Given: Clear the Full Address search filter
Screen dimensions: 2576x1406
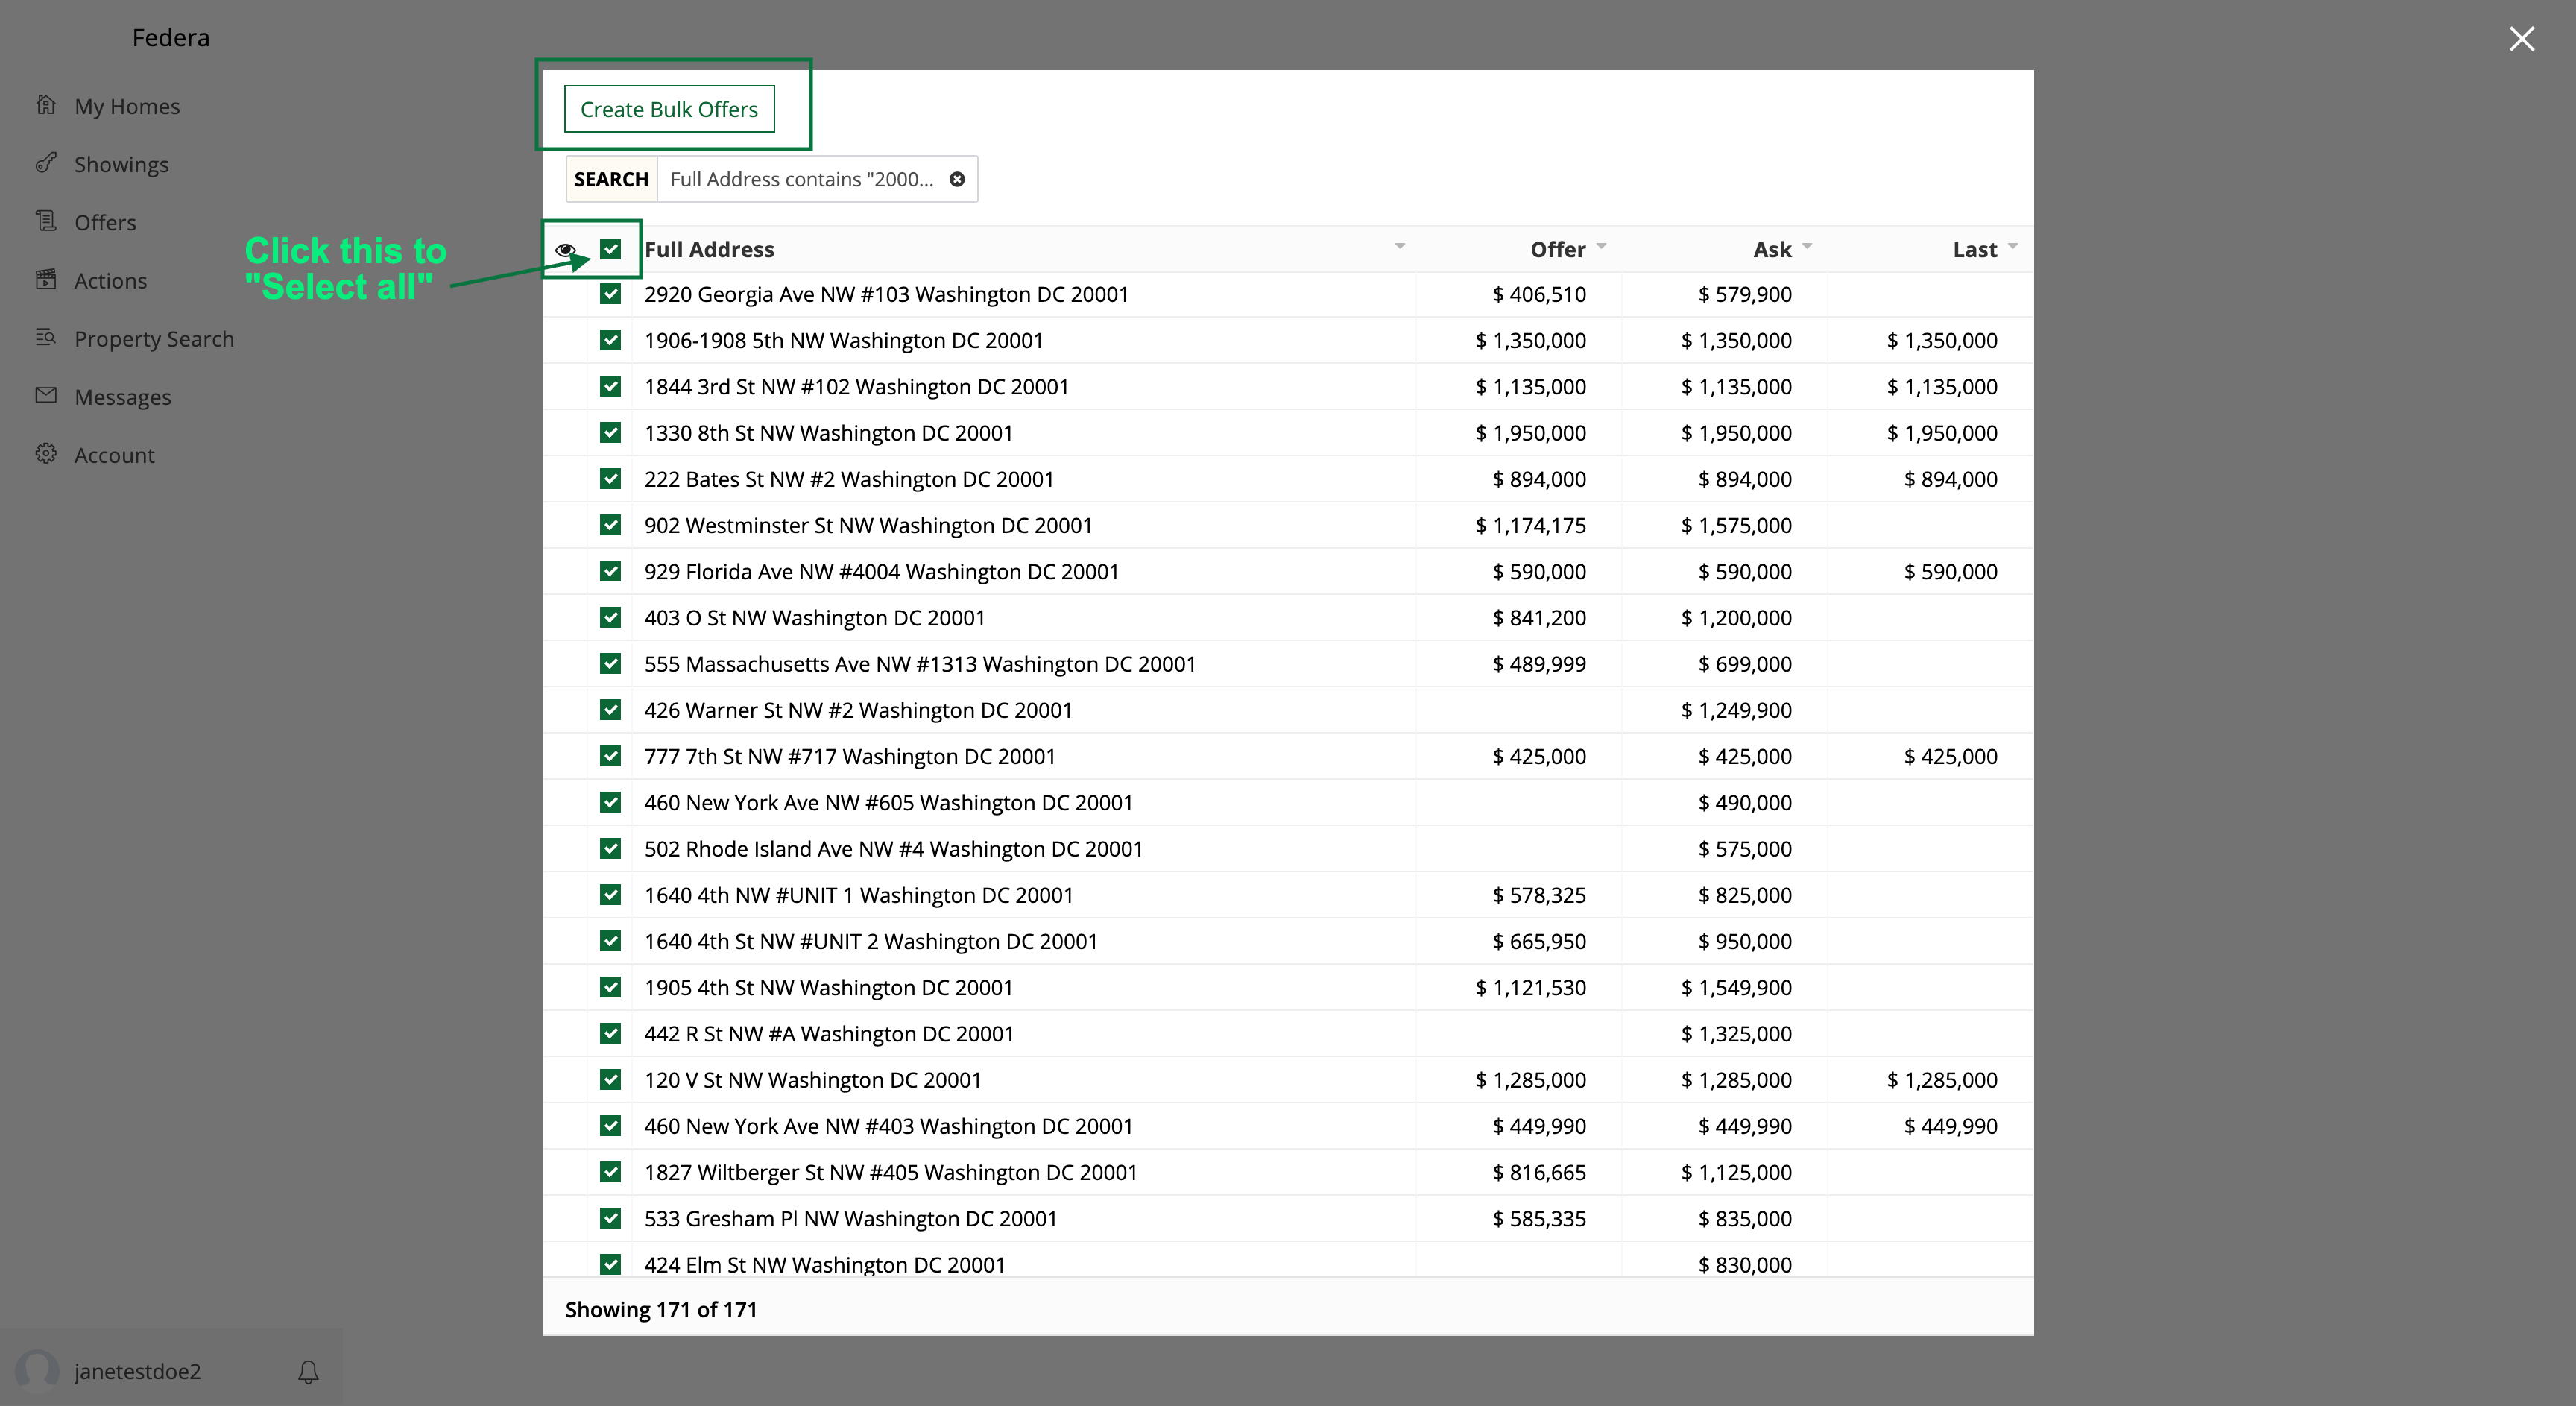Looking at the screenshot, I should tap(957, 179).
